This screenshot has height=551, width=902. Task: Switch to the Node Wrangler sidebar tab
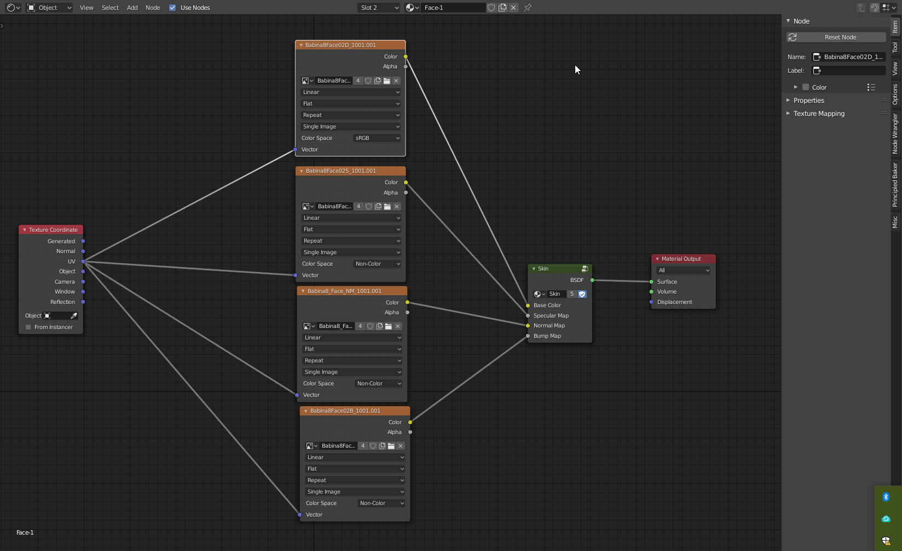point(895,133)
